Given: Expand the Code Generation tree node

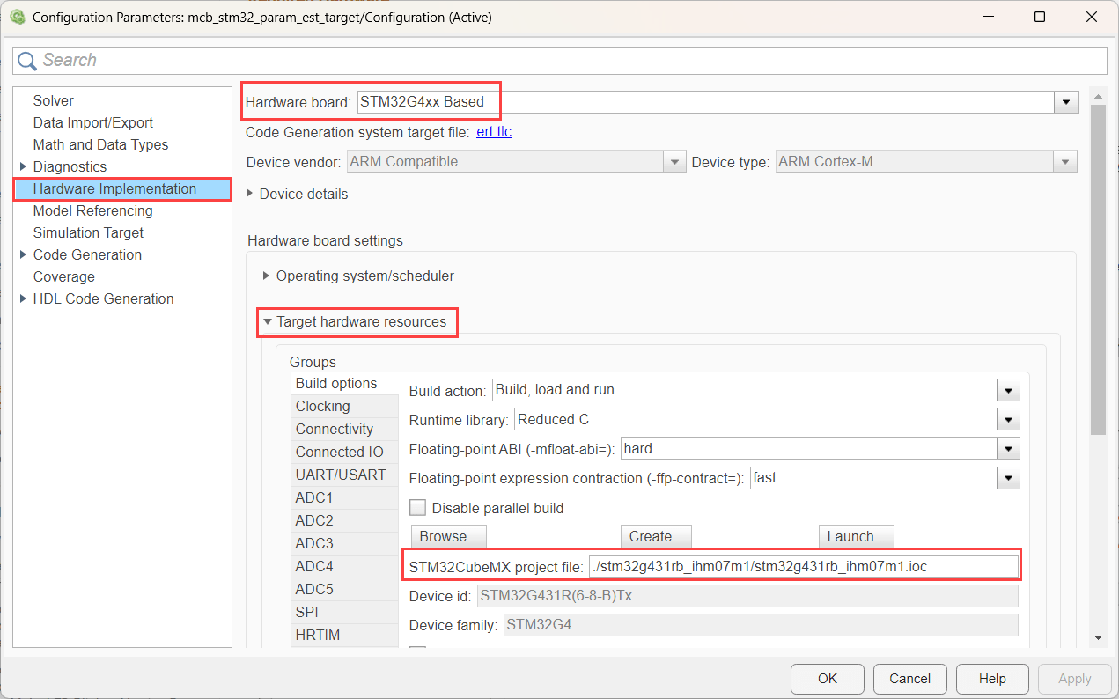Looking at the screenshot, I should [x=22, y=254].
